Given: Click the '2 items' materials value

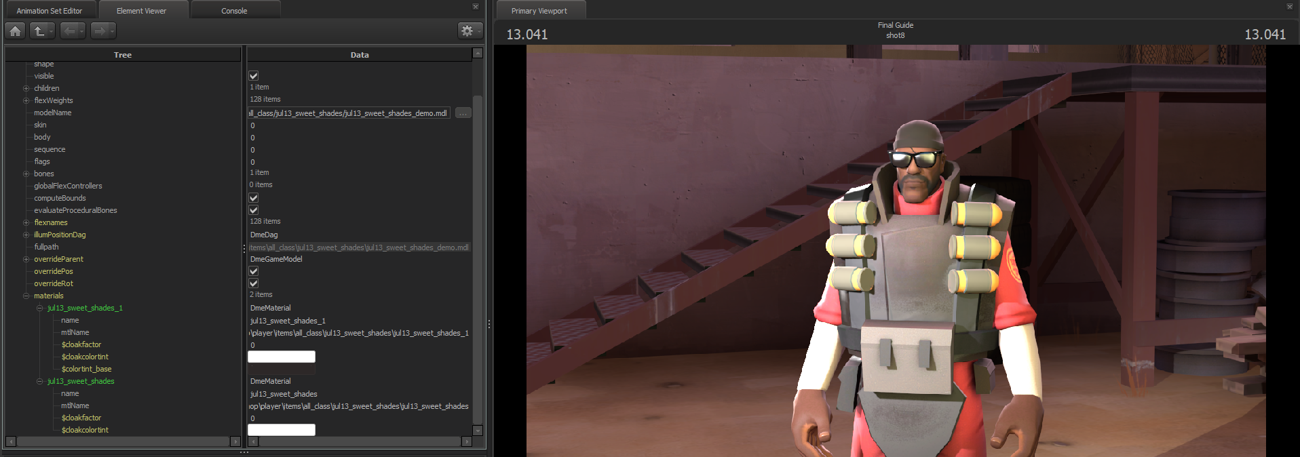Looking at the screenshot, I should coord(261,294).
